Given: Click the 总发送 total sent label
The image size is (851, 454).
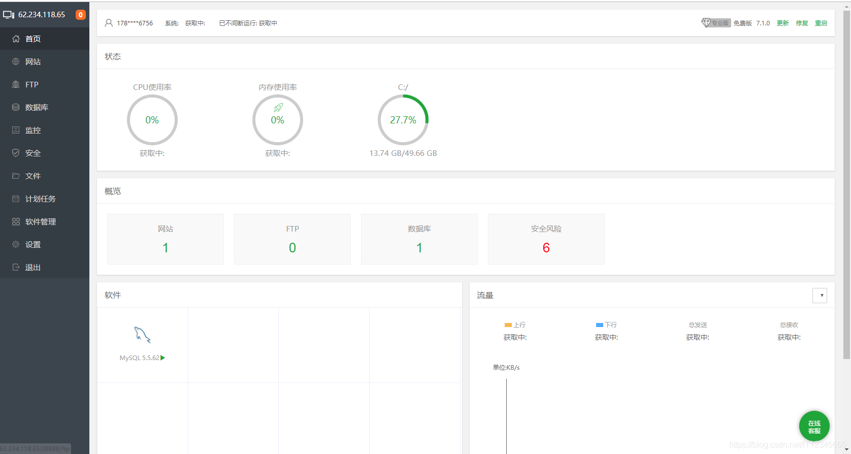Looking at the screenshot, I should 698,325.
